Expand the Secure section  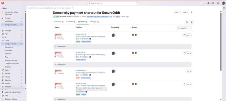(x=12, y=74)
